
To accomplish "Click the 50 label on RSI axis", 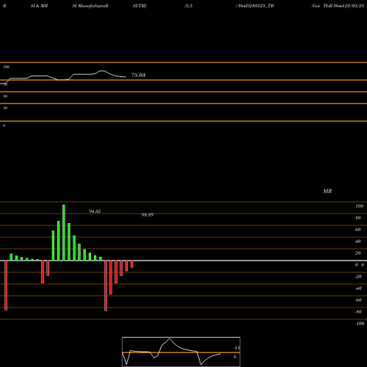I will click(5, 96).
